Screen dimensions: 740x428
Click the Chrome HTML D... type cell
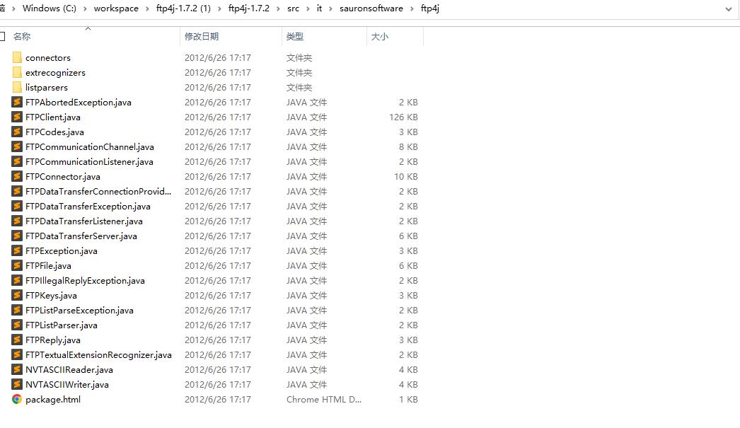tap(324, 399)
